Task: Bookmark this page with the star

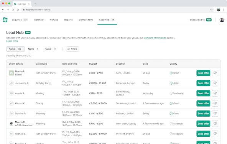Action: coord(211,10)
